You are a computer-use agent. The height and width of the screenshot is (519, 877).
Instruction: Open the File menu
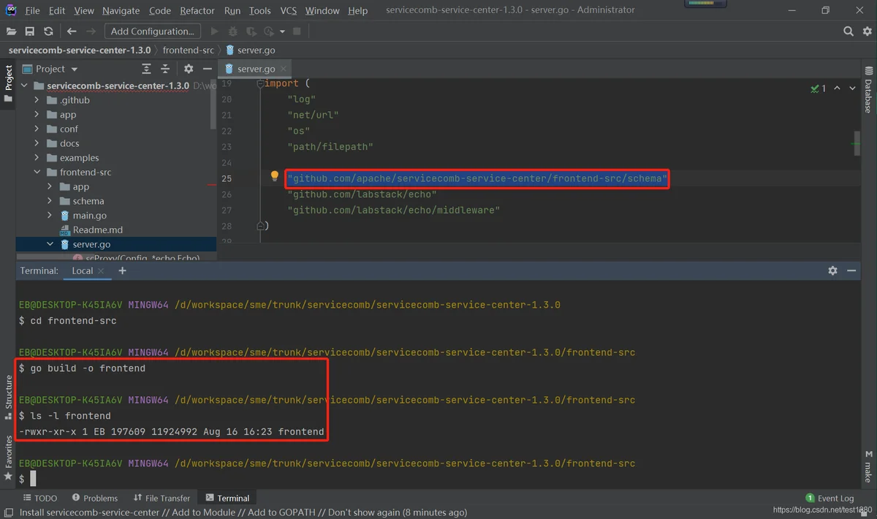point(32,10)
